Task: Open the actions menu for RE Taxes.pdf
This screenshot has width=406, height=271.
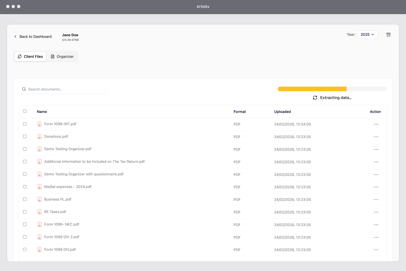Action: 376,212
